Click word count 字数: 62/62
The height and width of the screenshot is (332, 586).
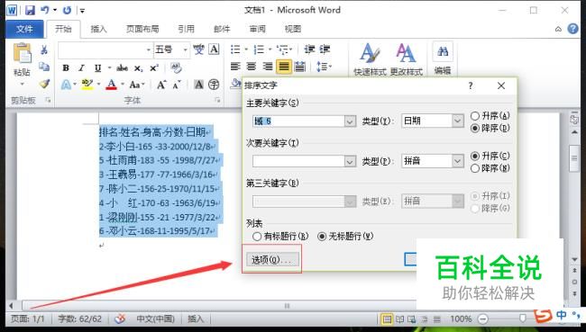(x=80, y=319)
